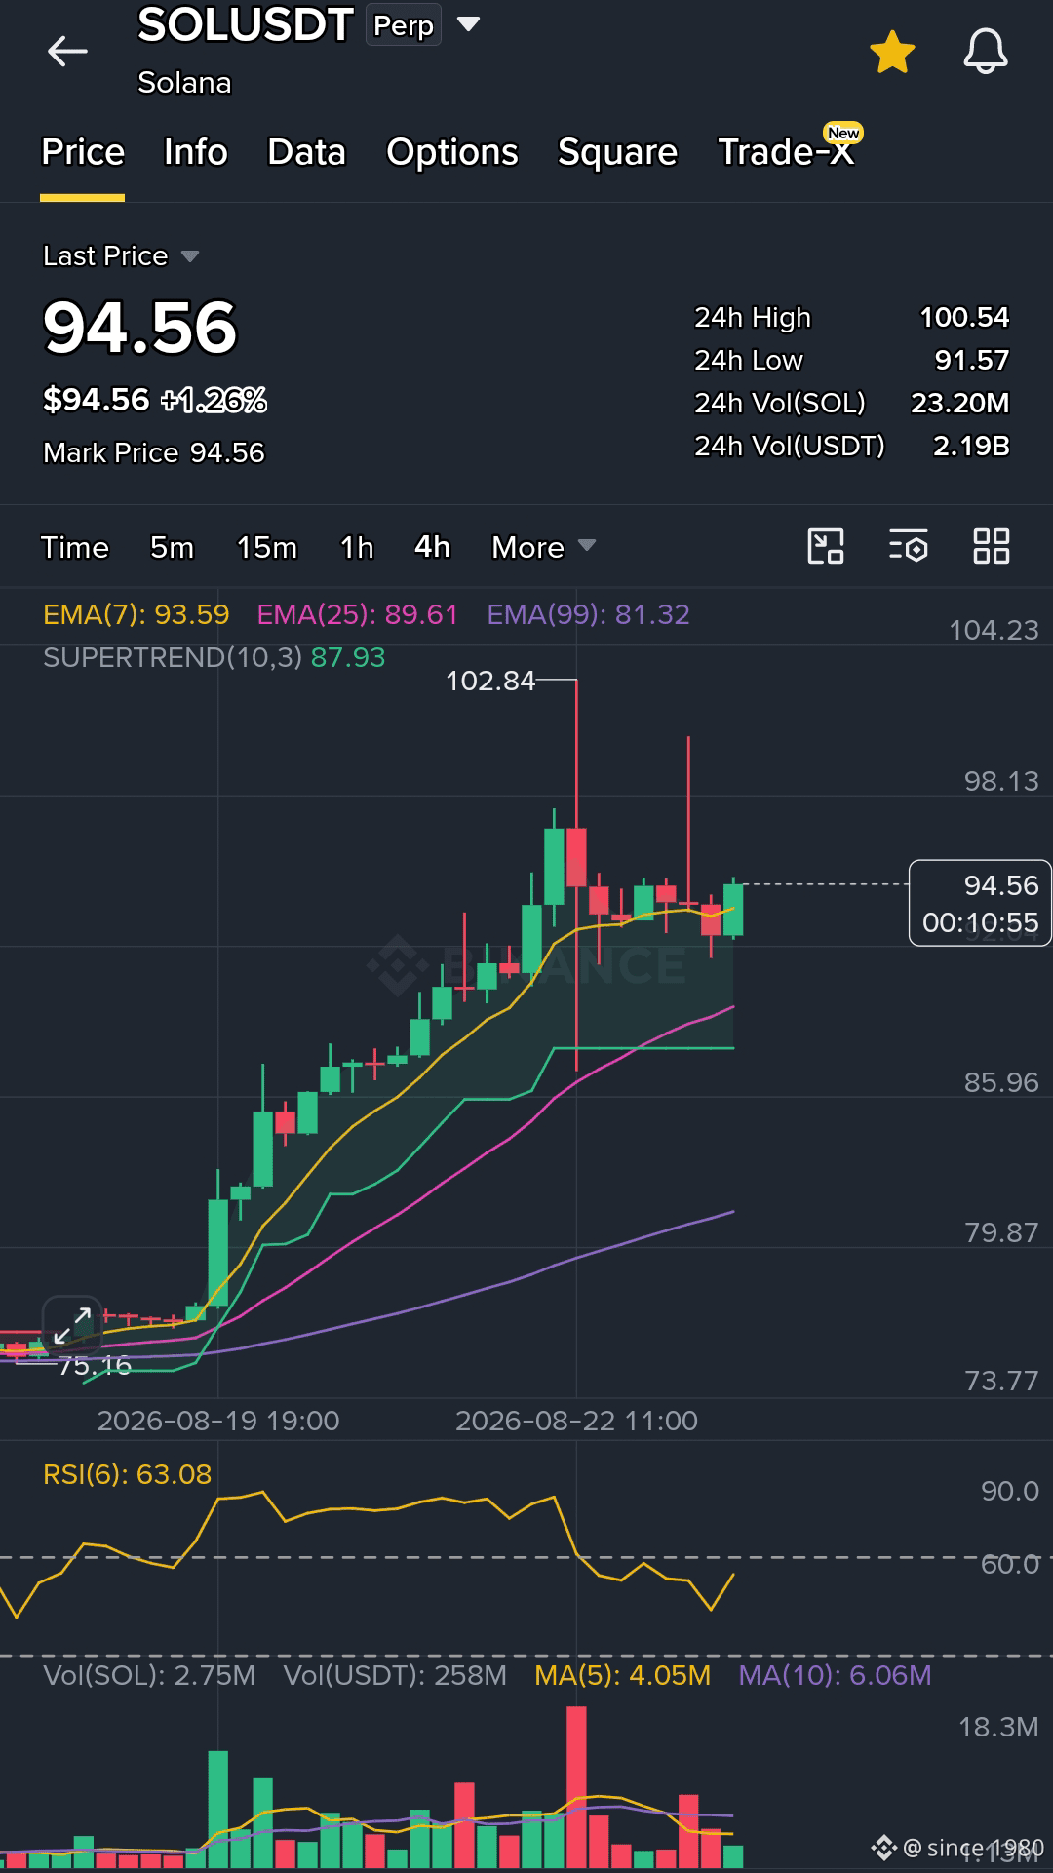Select the 5m interval
Image resolution: width=1053 pixels, height=1873 pixels.
[173, 548]
